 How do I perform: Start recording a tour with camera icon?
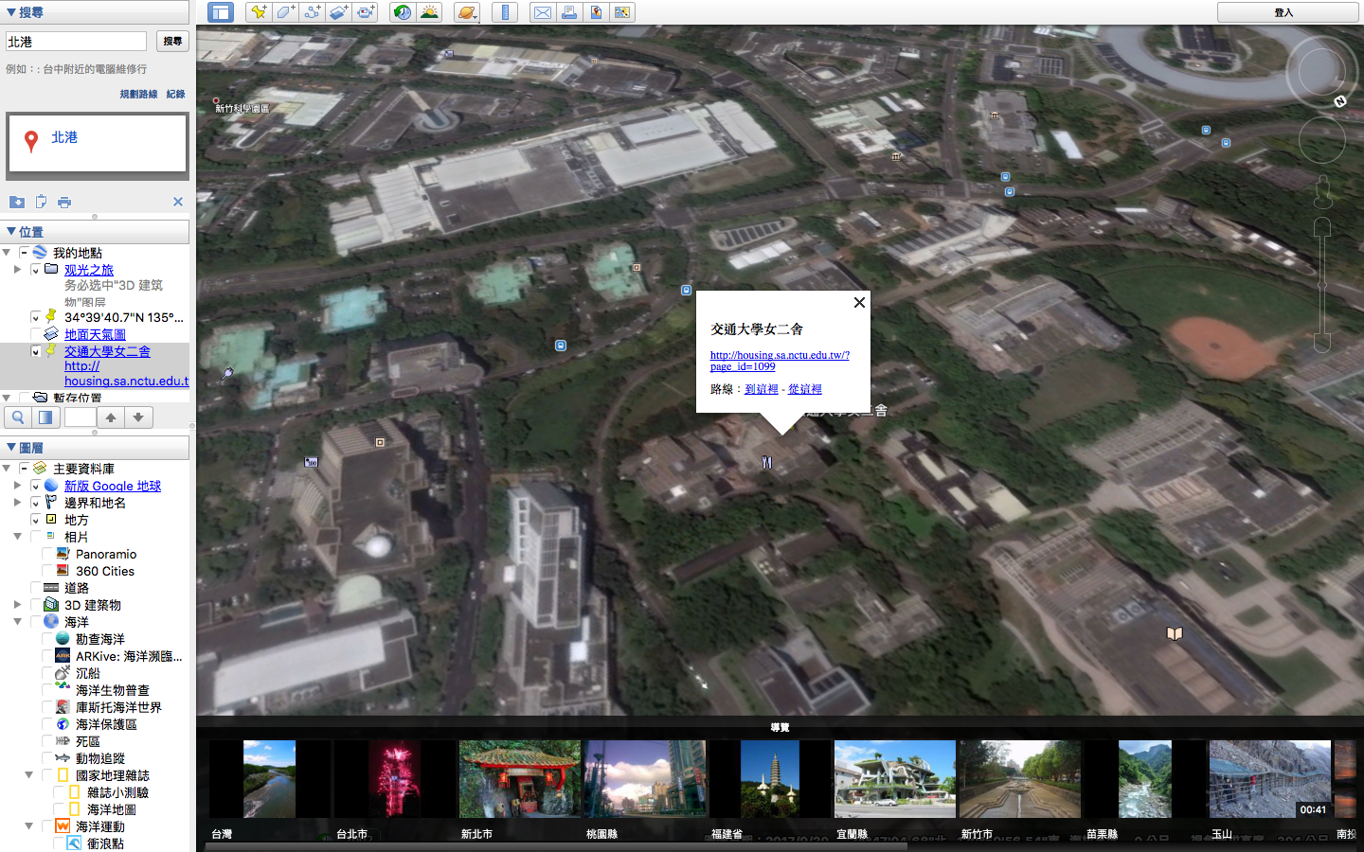pyautogui.click(x=366, y=12)
